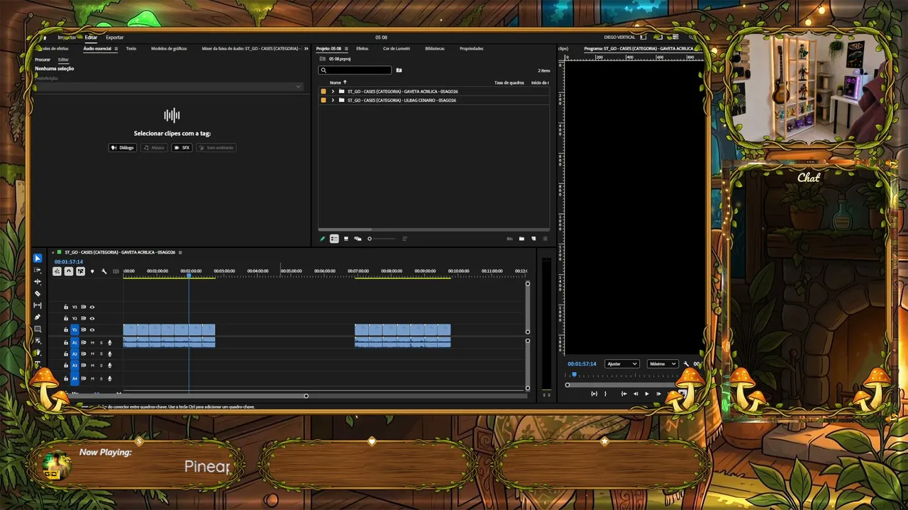Hide track V3 output with eye
This screenshot has width=908, height=510.
pos(92,307)
